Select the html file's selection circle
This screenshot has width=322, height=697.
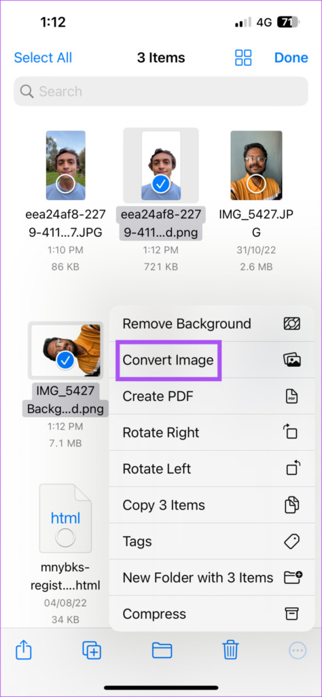coord(66,538)
